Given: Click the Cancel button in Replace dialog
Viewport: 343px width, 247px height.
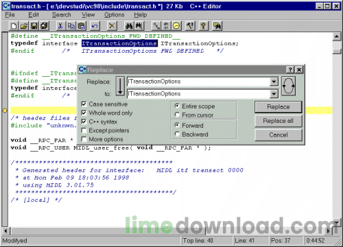Looking at the screenshot, I should (279, 135).
